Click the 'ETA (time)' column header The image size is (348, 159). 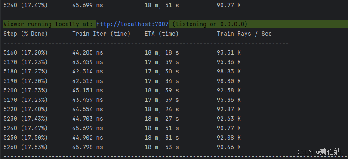click(x=162, y=34)
